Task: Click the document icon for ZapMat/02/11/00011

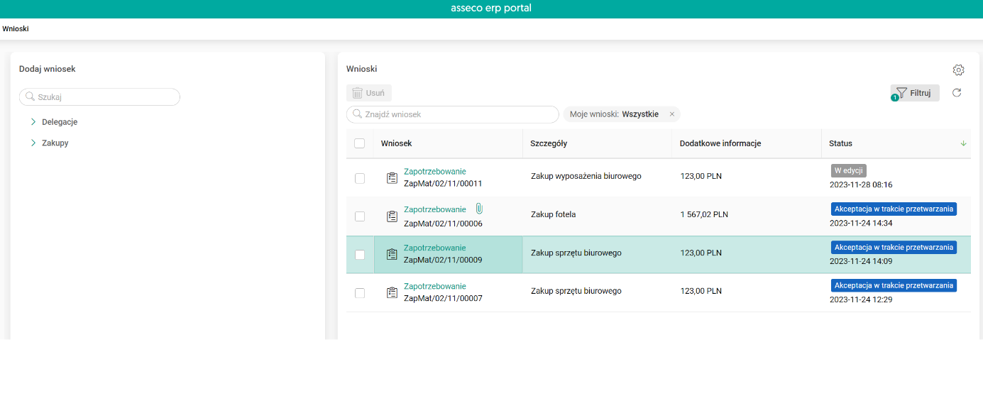Action: (x=392, y=178)
